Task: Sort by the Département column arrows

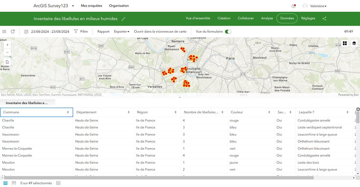Action: click(129, 112)
